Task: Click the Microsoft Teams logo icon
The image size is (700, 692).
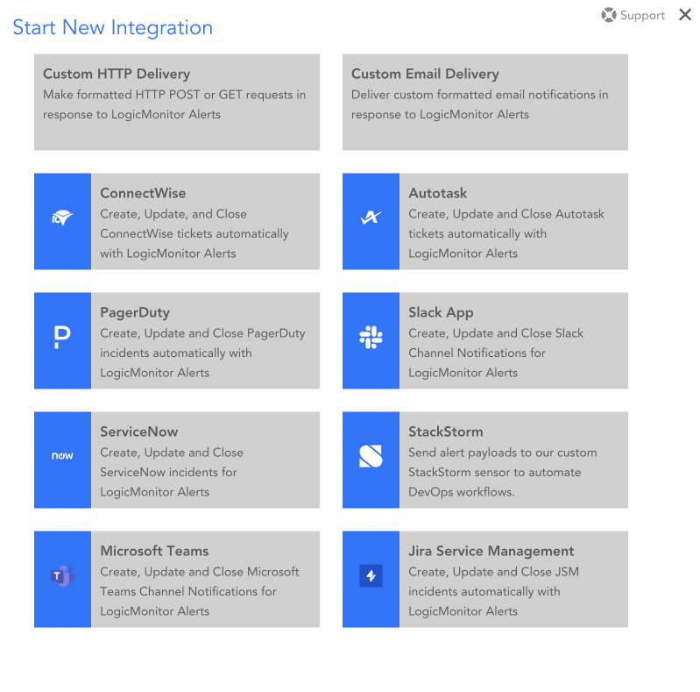Action: (62, 576)
